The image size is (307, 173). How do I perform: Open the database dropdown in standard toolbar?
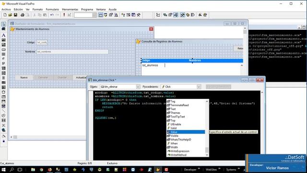click(94, 15)
